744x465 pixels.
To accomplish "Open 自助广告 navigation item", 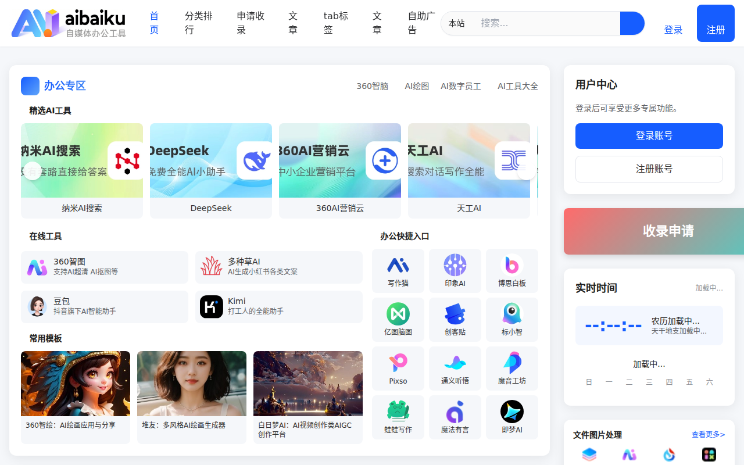I will (x=421, y=23).
